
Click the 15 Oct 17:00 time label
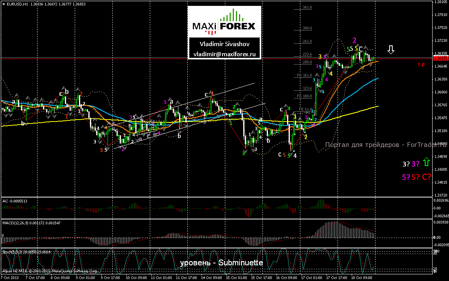tap(261, 277)
